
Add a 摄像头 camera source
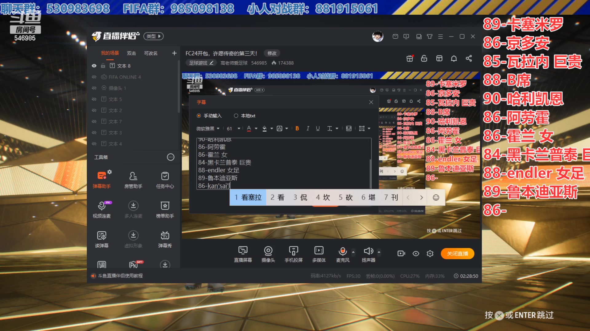268,254
